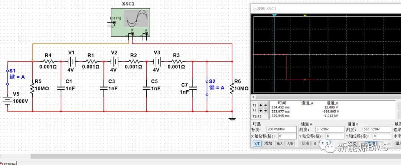Select the V2 4V battery cell
The height and width of the screenshot is (165, 401).
114,62
